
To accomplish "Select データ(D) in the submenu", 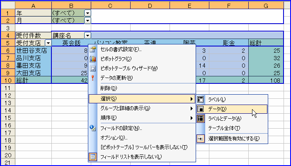I will tap(232, 109).
